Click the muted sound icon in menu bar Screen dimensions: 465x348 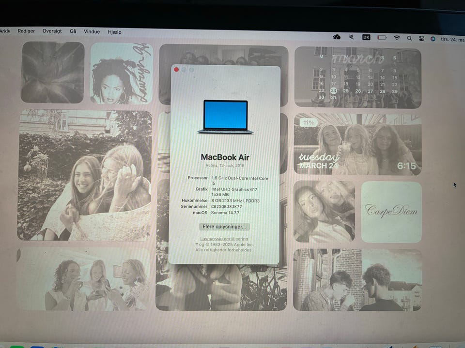[x=352, y=37]
